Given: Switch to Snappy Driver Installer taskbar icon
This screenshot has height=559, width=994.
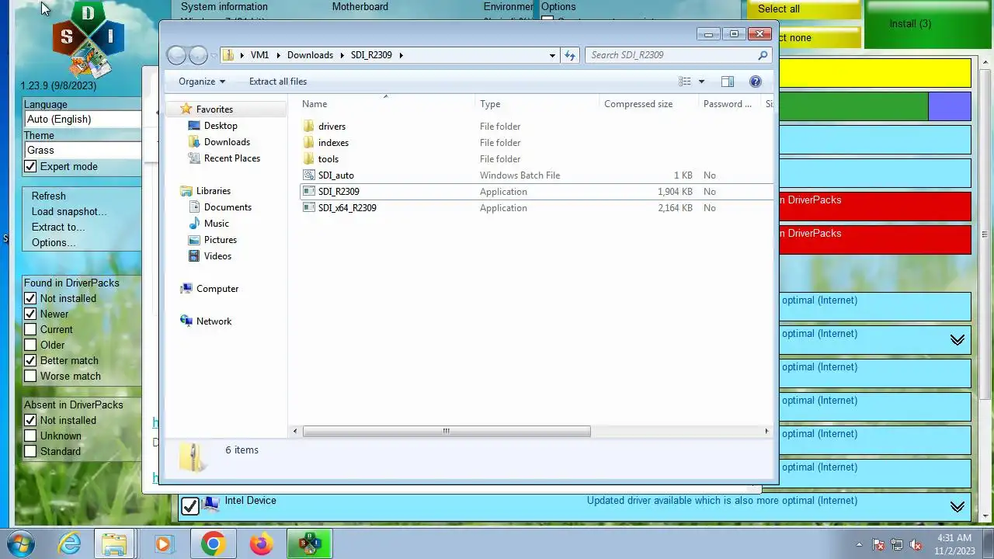Looking at the screenshot, I should (x=309, y=544).
